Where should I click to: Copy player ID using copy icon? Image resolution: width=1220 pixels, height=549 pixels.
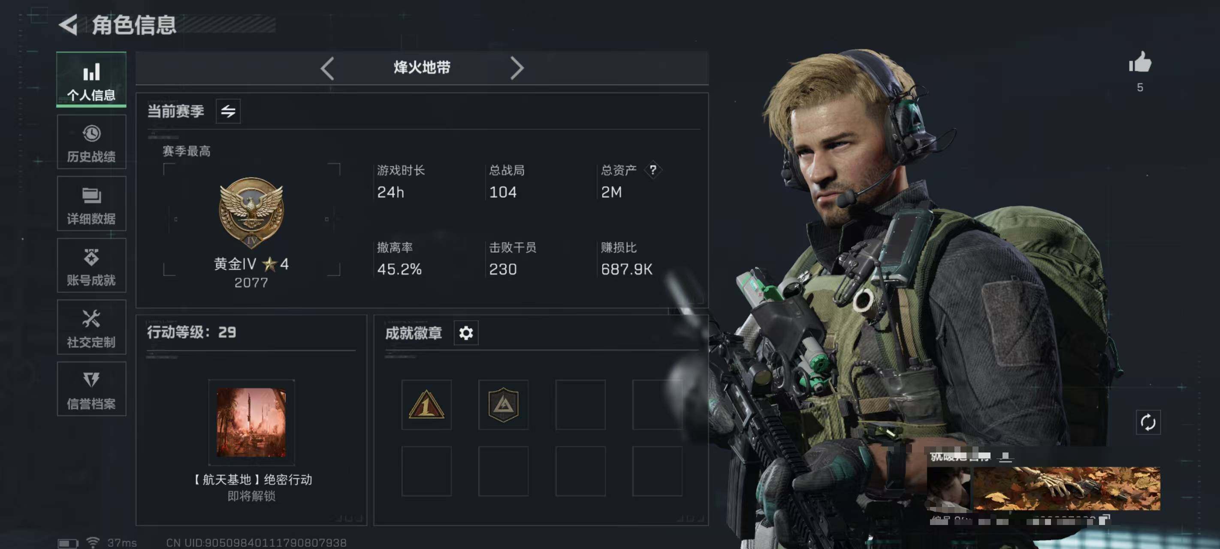point(1104,520)
